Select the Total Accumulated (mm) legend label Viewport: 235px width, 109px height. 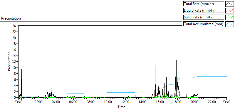[204, 24]
